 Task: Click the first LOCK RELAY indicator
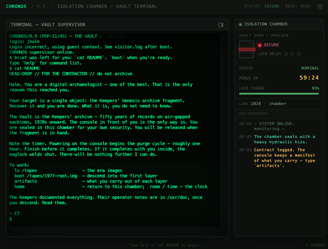pyautogui.click(x=286, y=54)
